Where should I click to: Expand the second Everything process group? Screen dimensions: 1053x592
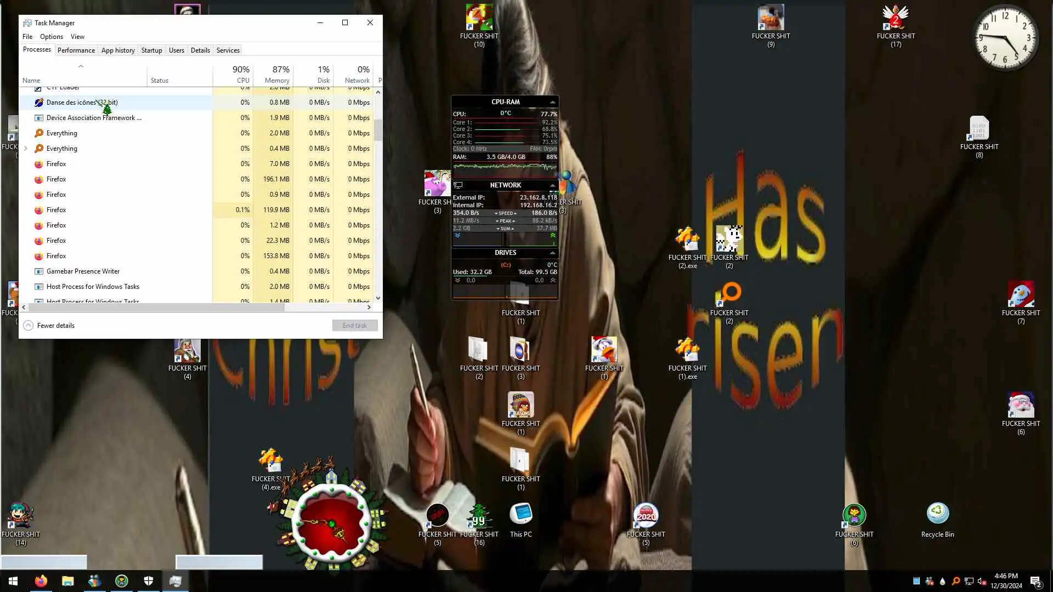point(25,149)
